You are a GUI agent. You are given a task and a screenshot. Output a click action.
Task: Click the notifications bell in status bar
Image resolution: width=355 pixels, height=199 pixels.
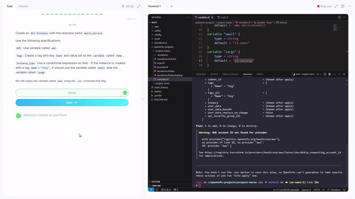[x=344, y=190]
